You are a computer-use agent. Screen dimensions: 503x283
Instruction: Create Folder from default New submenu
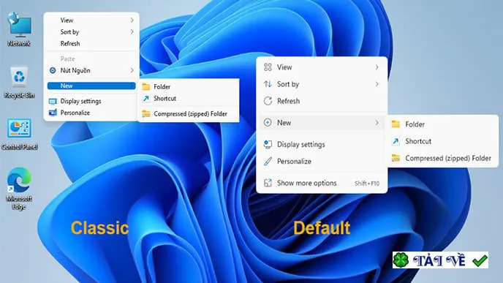(x=443, y=124)
